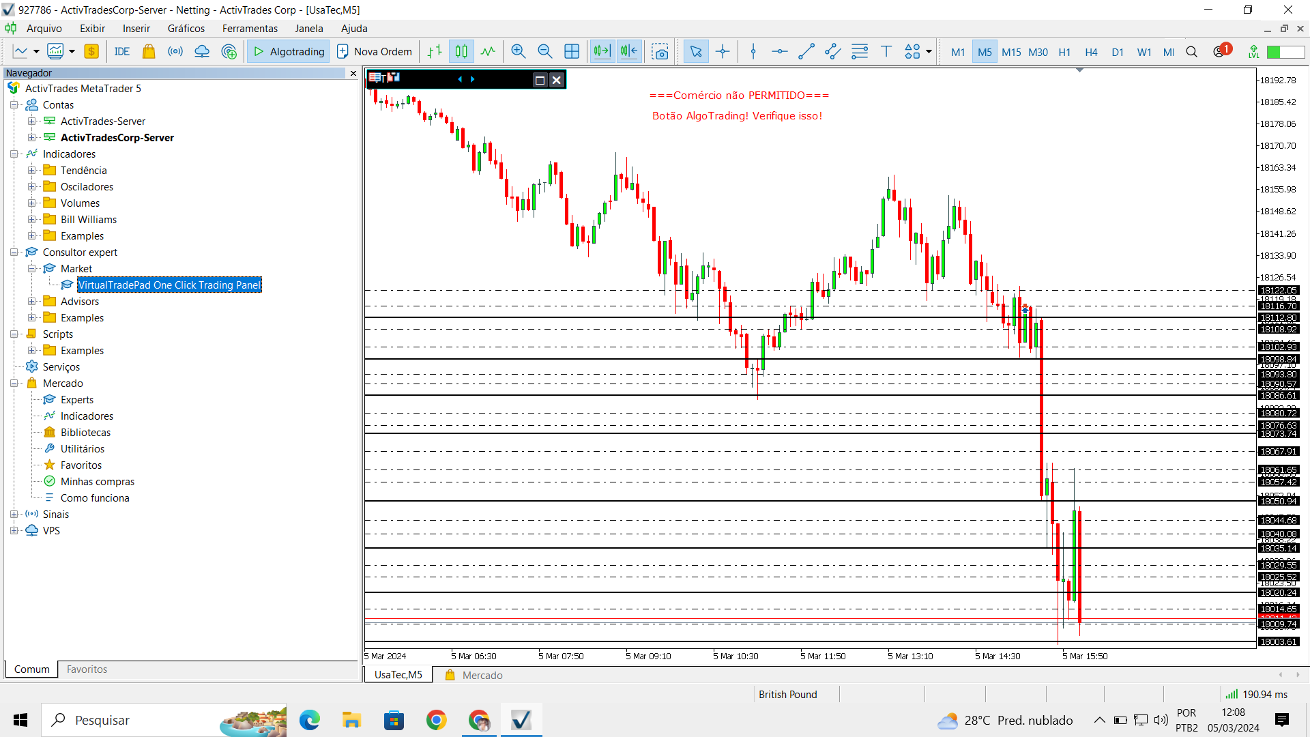Image resolution: width=1310 pixels, height=737 pixels.
Task: Select the trendline drawing tool
Action: click(806, 52)
